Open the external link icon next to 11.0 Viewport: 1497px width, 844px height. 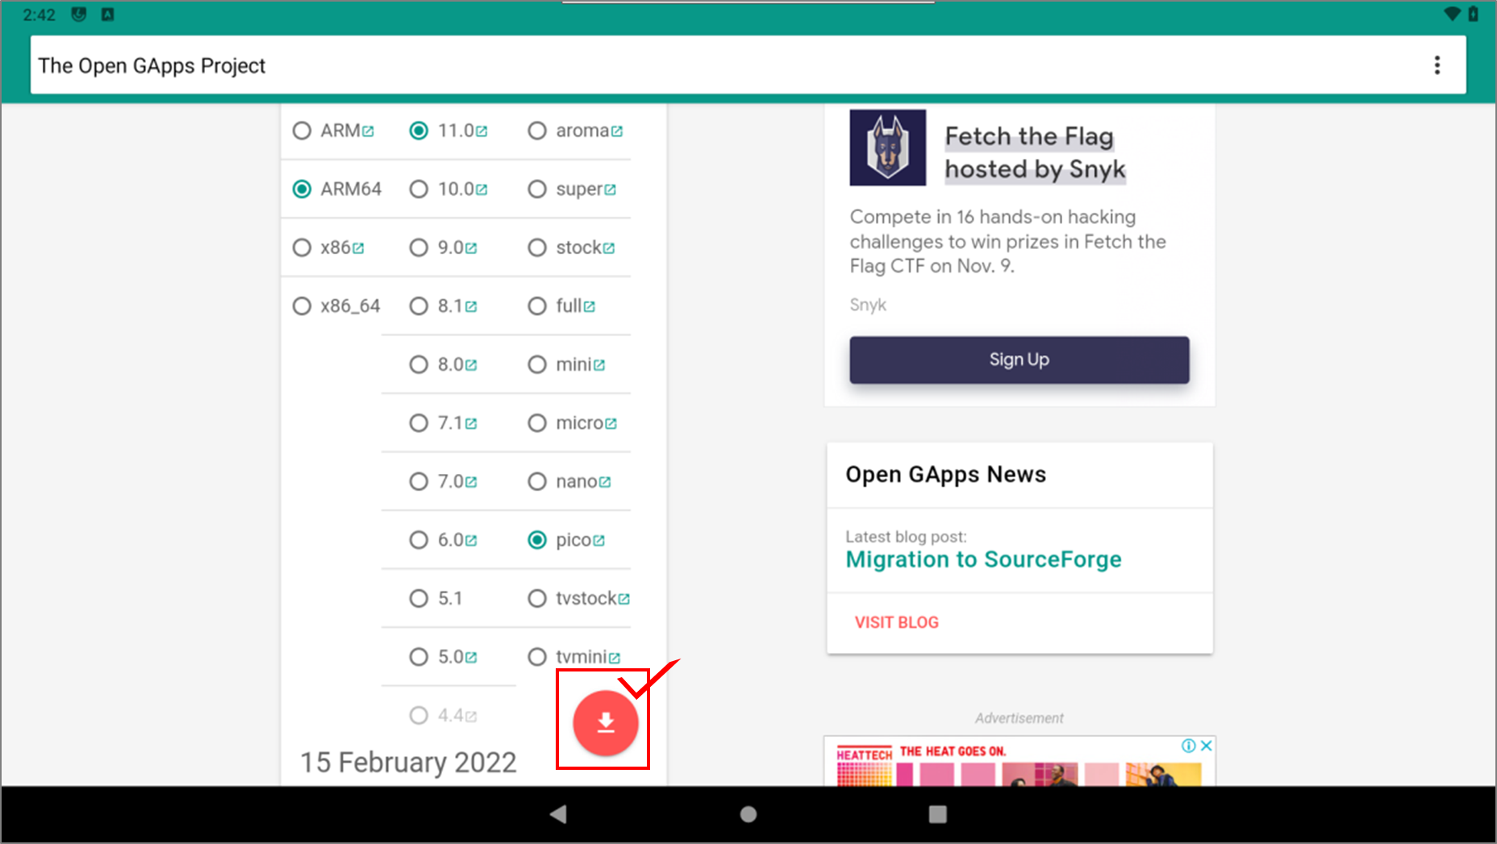(x=482, y=131)
